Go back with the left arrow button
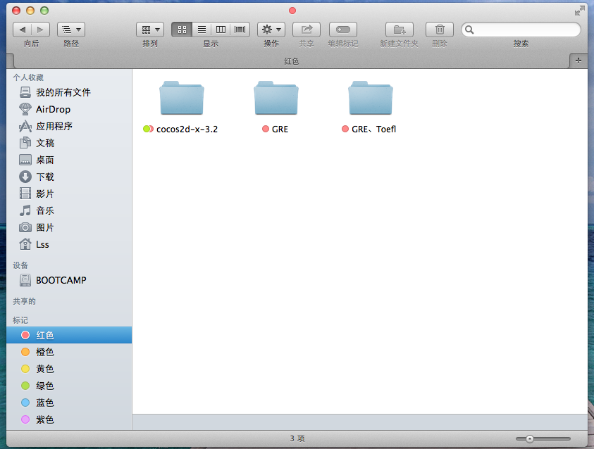The image size is (594, 449). coord(23,30)
